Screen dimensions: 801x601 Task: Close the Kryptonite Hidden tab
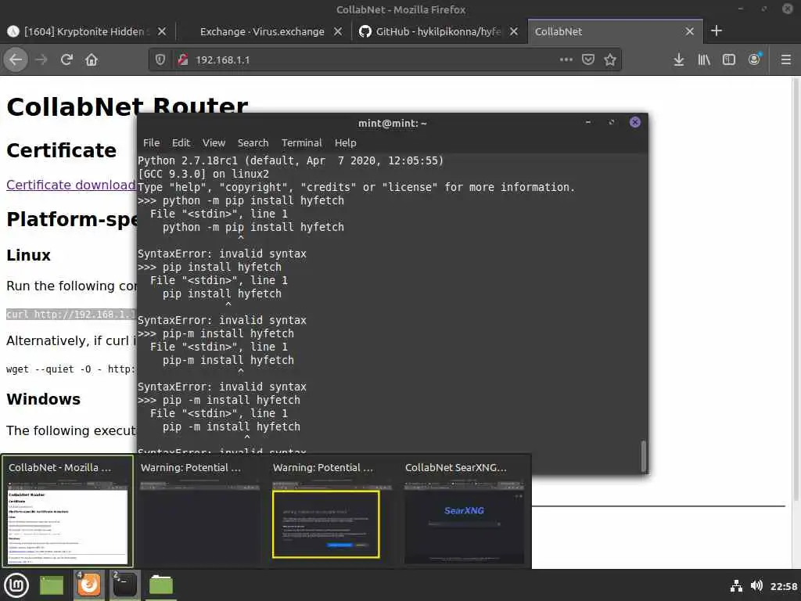(161, 31)
